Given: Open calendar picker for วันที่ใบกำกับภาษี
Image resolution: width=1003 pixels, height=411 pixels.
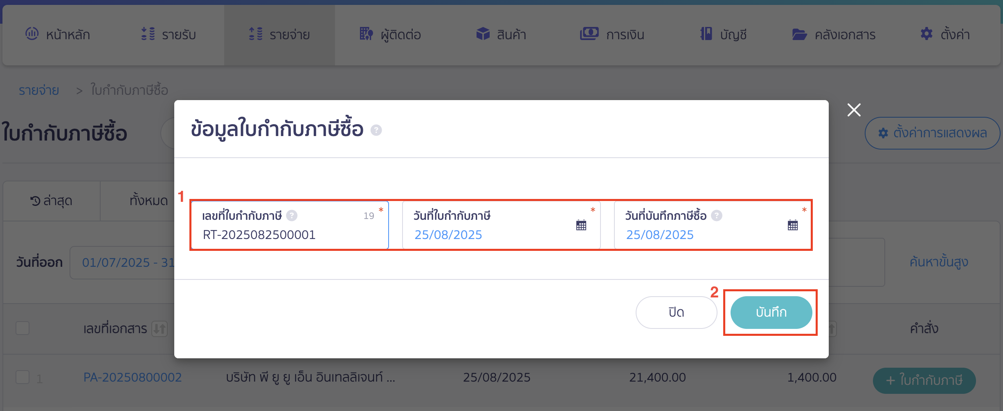Looking at the screenshot, I should click(x=581, y=225).
